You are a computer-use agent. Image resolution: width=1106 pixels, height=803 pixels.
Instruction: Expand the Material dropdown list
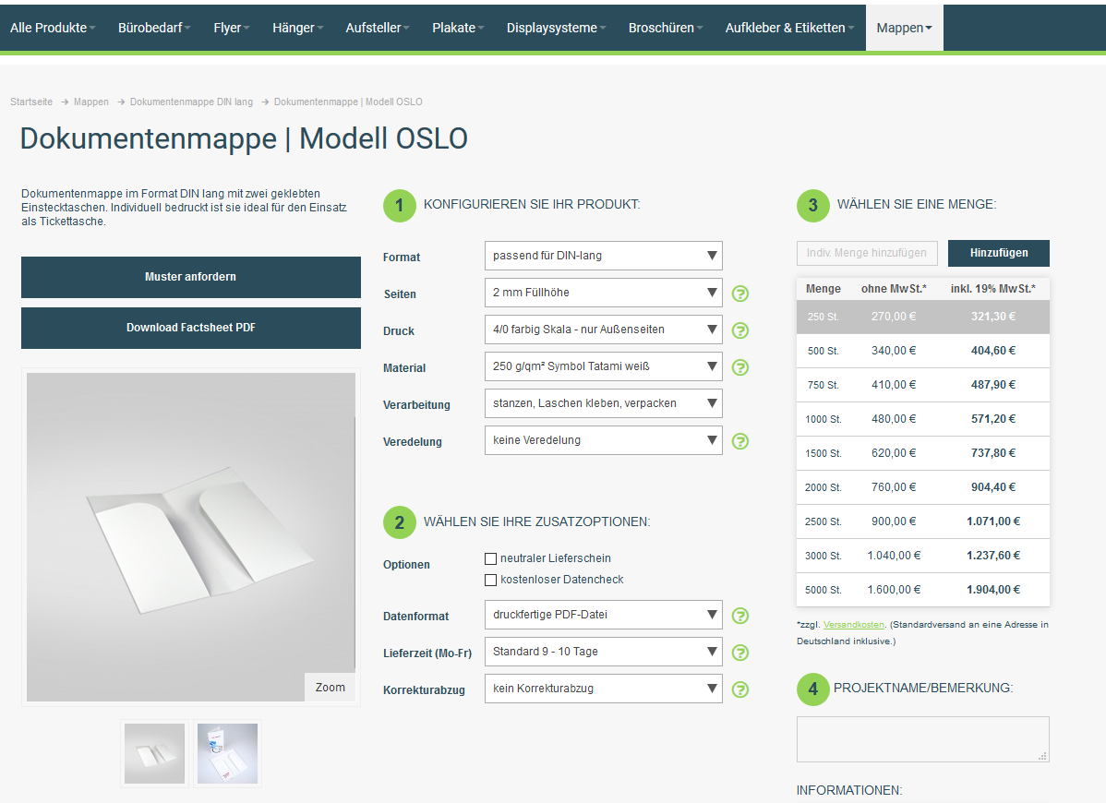click(603, 366)
